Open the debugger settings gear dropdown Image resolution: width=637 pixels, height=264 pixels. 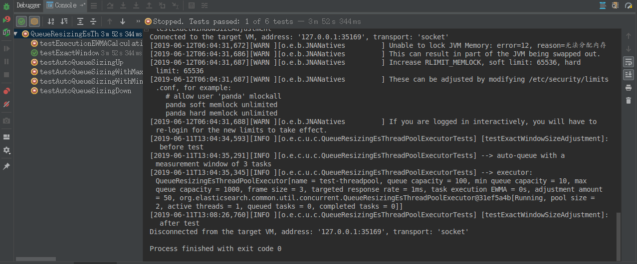click(6, 150)
